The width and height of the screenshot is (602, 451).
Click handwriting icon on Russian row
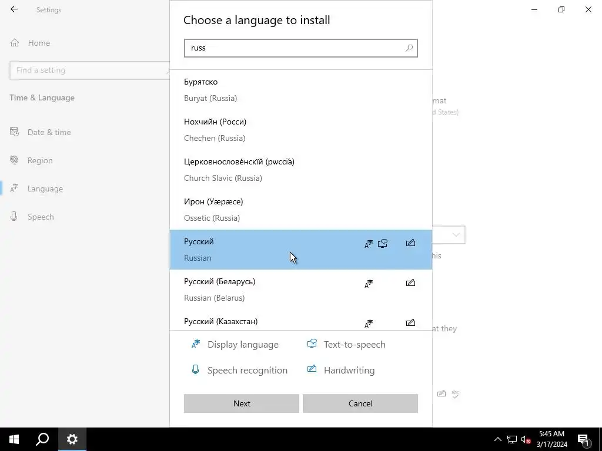pyautogui.click(x=410, y=243)
